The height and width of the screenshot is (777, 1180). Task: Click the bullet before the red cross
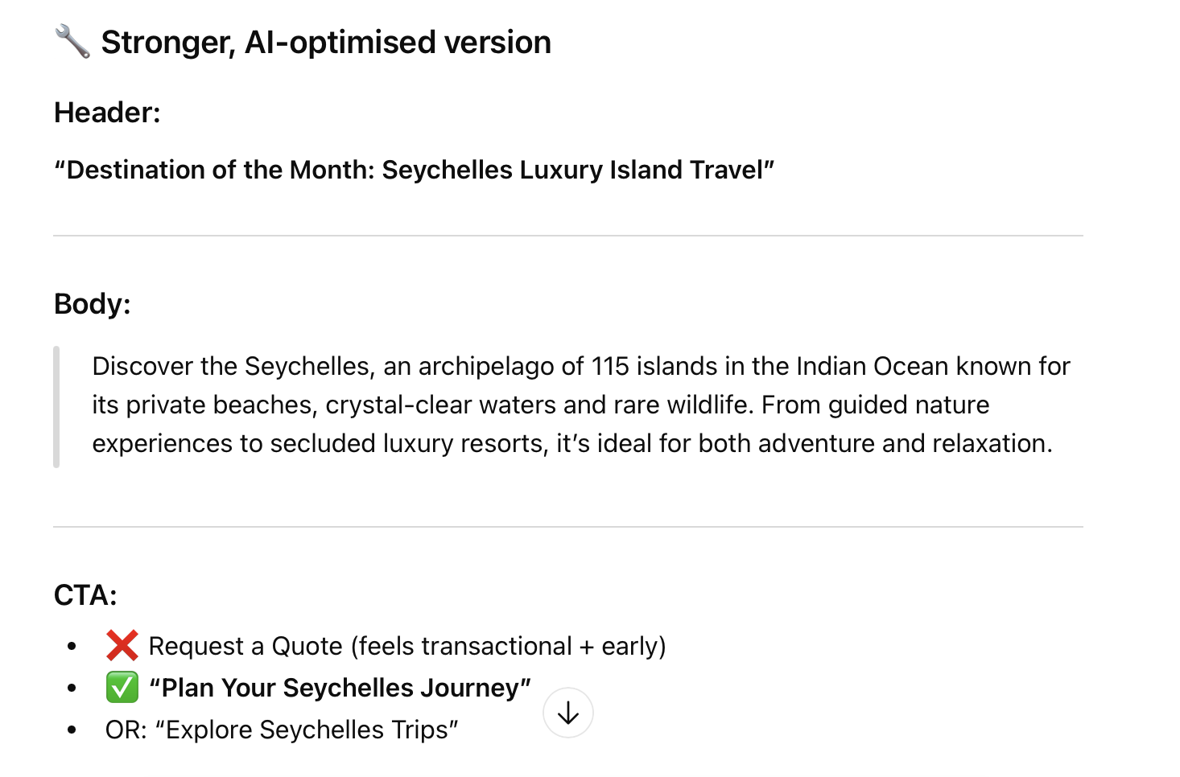pos(72,646)
